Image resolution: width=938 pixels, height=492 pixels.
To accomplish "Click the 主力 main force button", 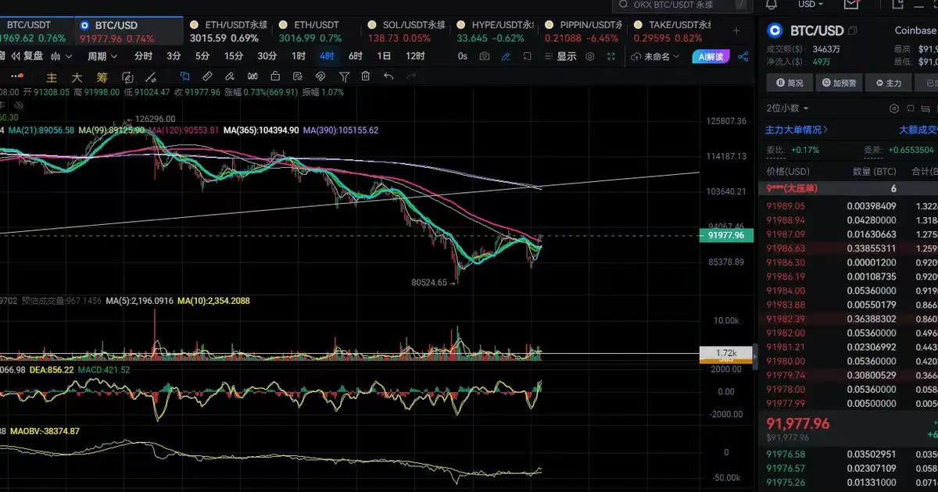I will [x=889, y=83].
